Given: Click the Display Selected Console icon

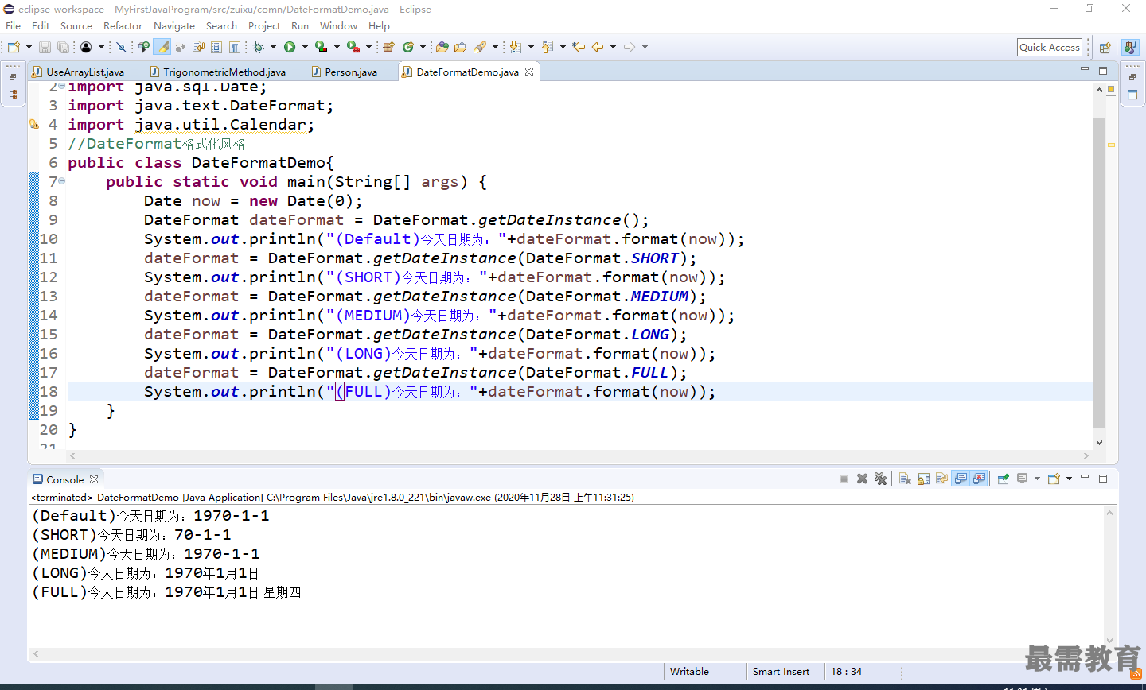Looking at the screenshot, I should (x=1022, y=479).
